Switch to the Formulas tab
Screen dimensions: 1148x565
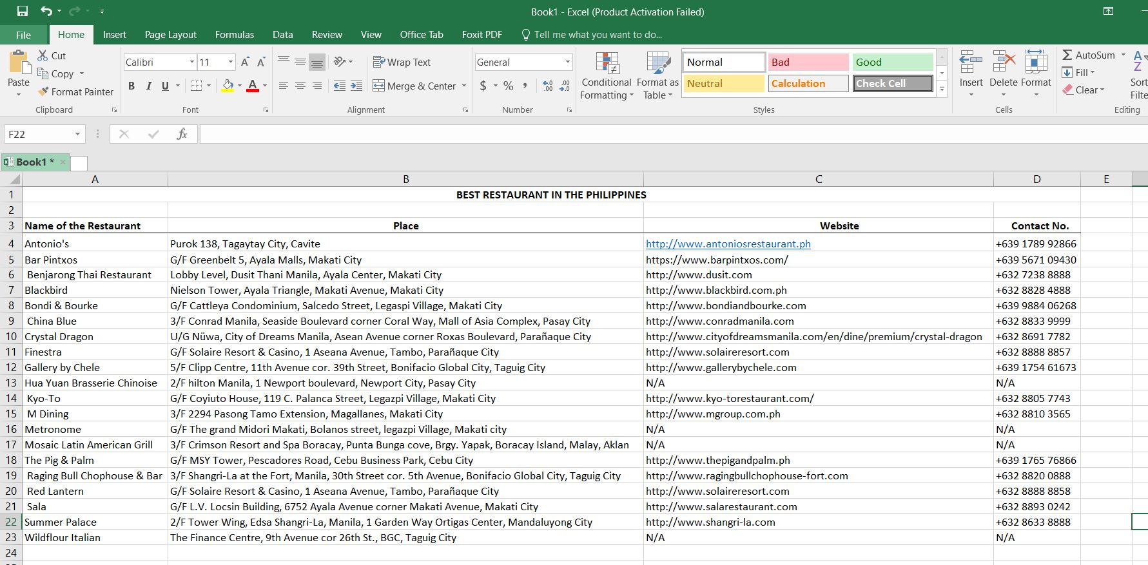point(234,35)
